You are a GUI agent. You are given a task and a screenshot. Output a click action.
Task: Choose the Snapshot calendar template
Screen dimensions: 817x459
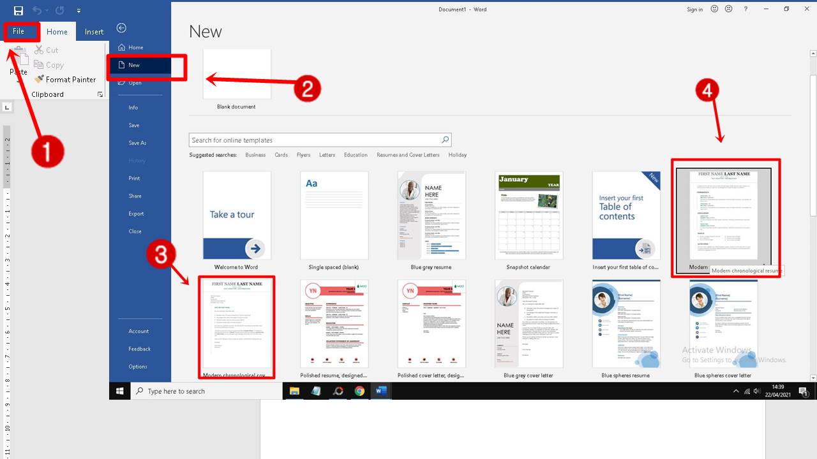(528, 215)
